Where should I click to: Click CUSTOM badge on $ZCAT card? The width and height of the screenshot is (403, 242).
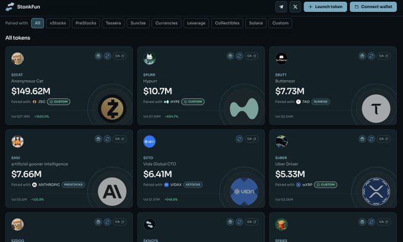[59, 102]
